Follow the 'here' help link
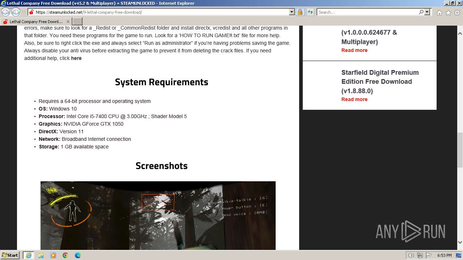The image size is (463, 260). [76, 58]
